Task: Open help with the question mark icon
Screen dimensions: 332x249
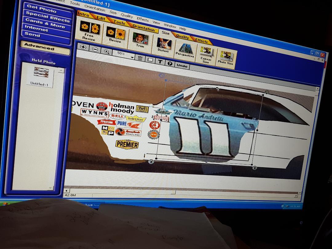Action: tap(170, 64)
